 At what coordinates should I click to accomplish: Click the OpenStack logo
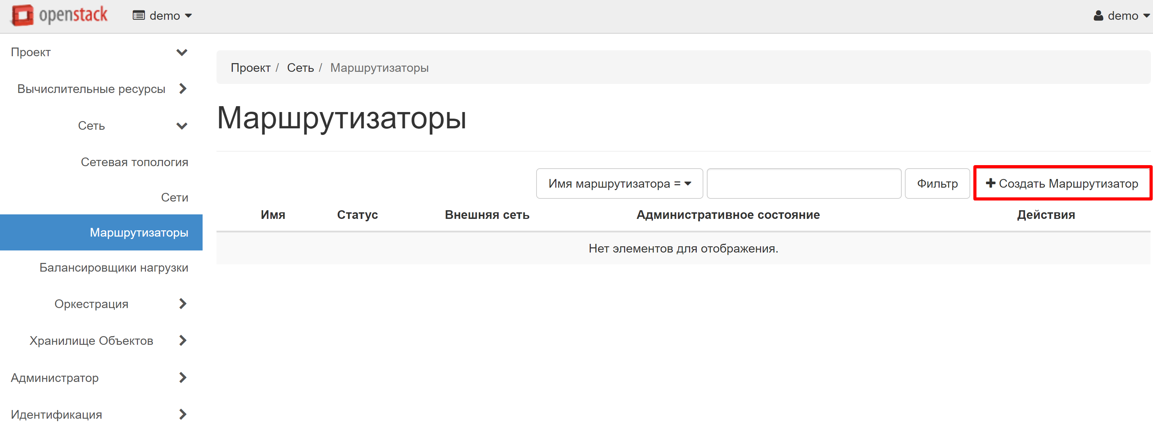59,15
